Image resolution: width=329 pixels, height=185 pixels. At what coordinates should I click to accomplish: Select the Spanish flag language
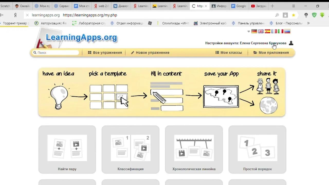click(268, 31)
